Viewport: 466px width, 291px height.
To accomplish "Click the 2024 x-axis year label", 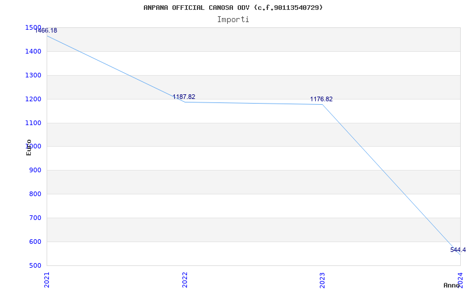I will click(x=460, y=280).
